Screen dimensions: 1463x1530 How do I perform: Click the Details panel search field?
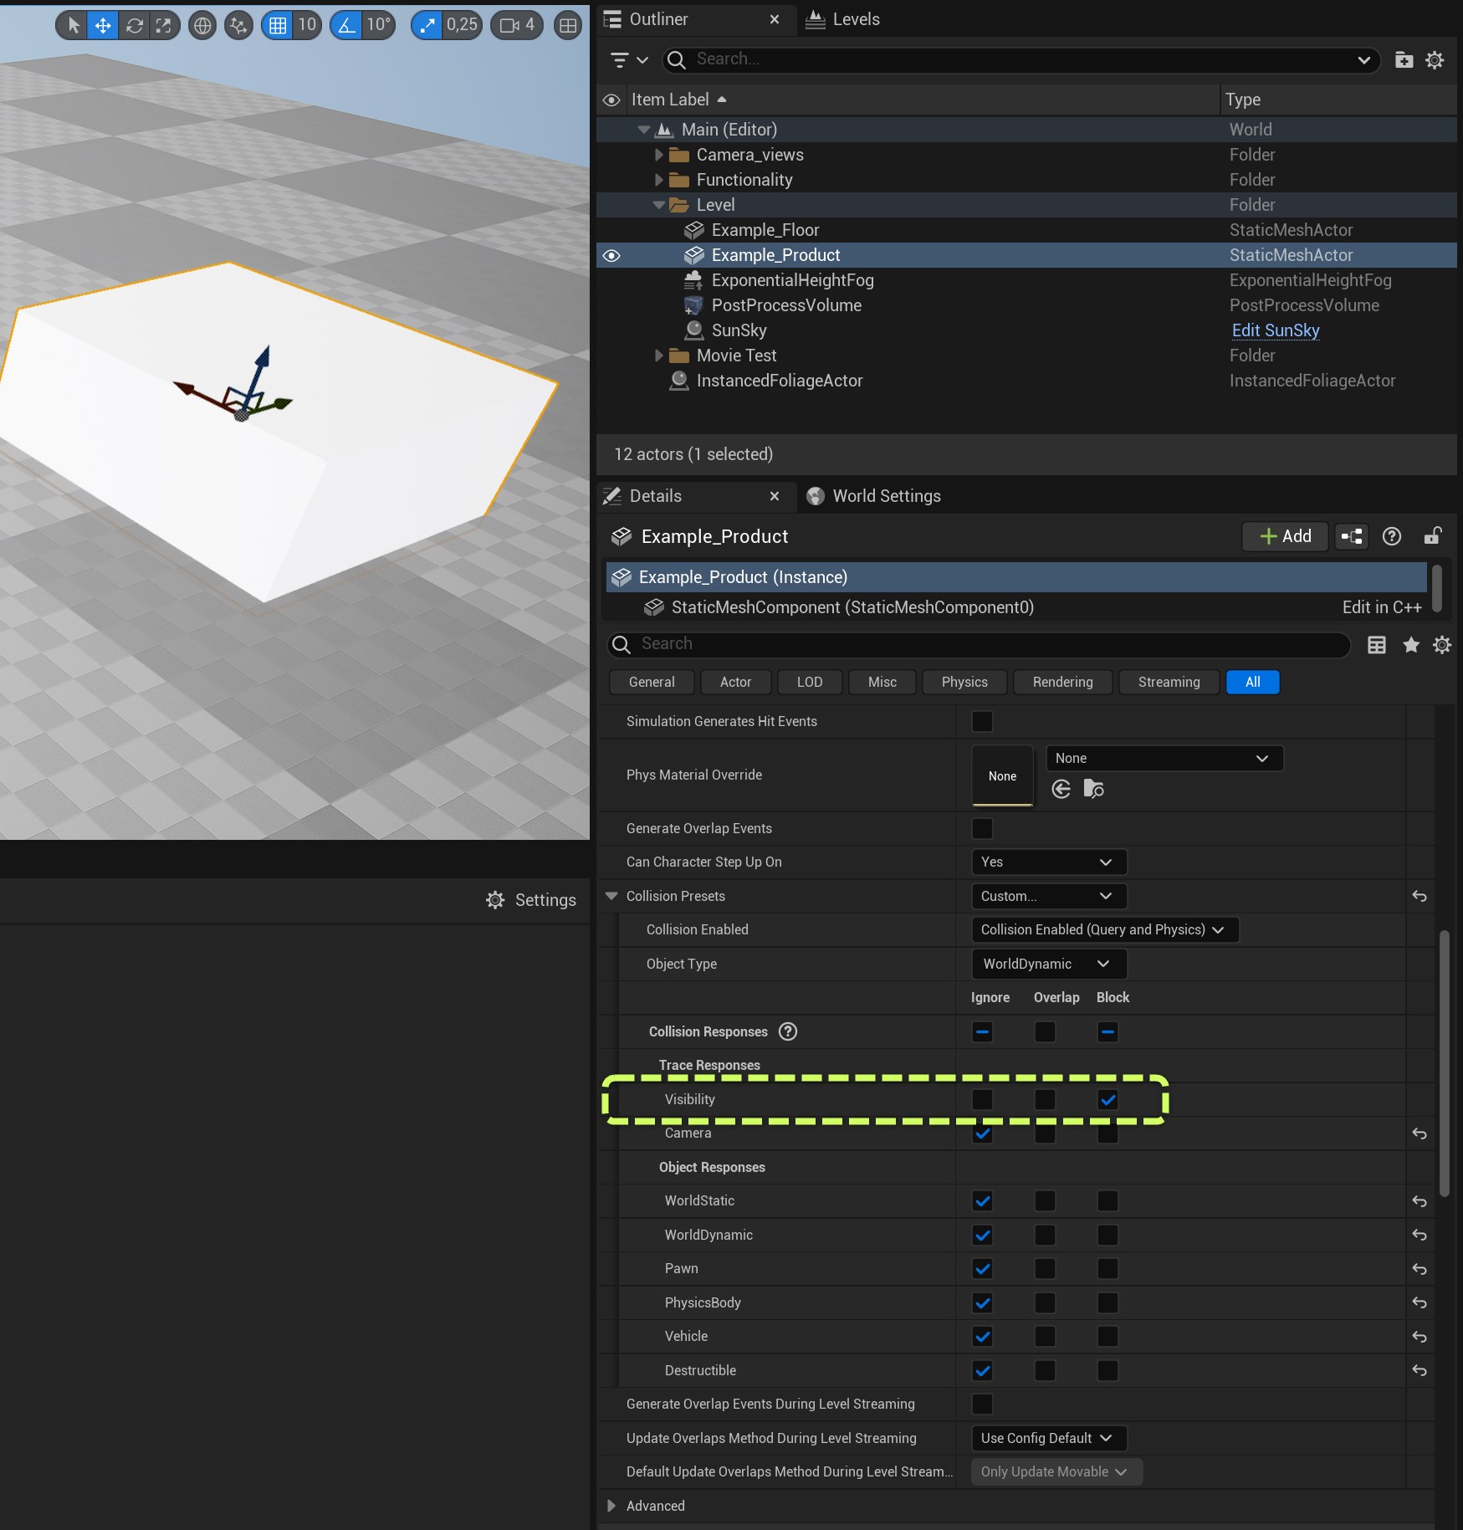pos(987,644)
